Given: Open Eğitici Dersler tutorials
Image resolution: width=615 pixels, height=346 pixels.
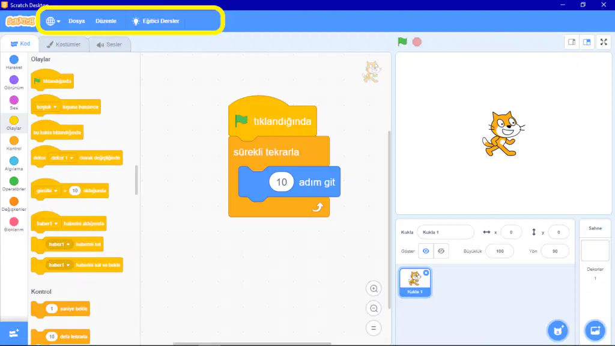Looking at the screenshot, I should 156,21.
